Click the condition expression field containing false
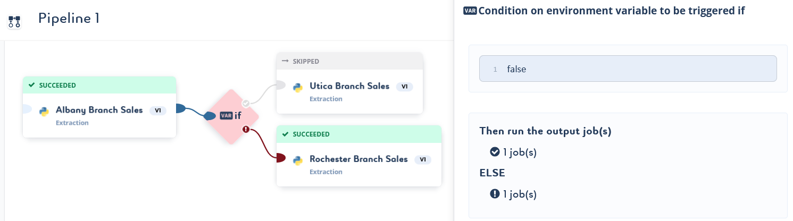Image resolution: width=793 pixels, height=221 pixels. pos(628,69)
